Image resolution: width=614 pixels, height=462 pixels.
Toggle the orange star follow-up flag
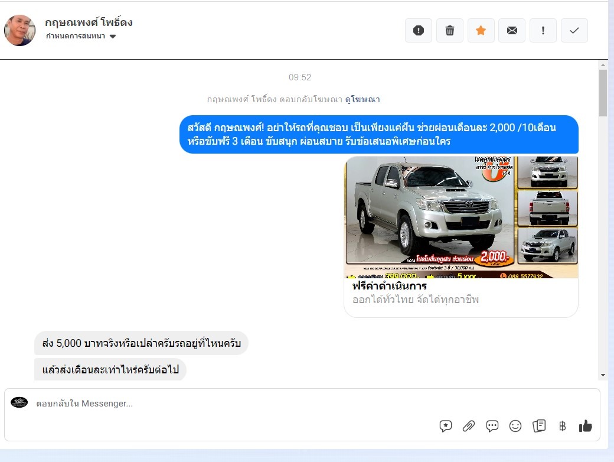point(481,31)
